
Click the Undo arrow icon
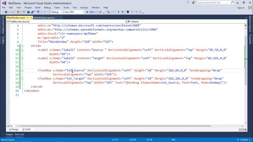pos(38,12)
